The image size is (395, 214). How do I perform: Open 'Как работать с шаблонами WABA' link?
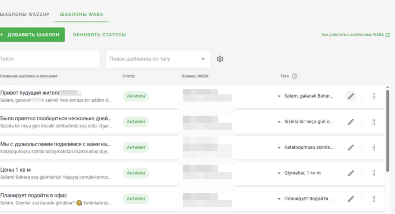click(x=355, y=35)
